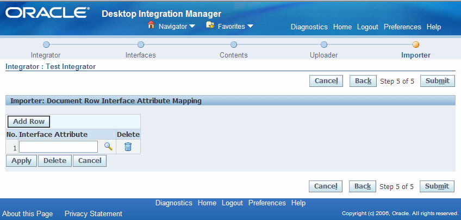Viewport: 461px width, 220px height.
Task: Click the top 'Step 5 of 5' text
Action: tap(397, 81)
